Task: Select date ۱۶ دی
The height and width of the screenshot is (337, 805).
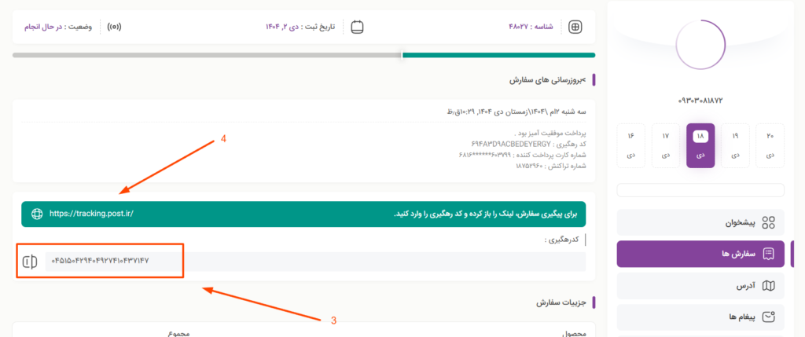Action: pos(630,145)
